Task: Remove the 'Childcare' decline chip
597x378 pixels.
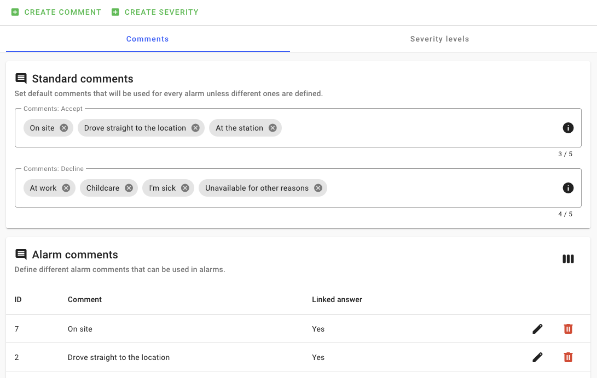Action: click(x=129, y=188)
